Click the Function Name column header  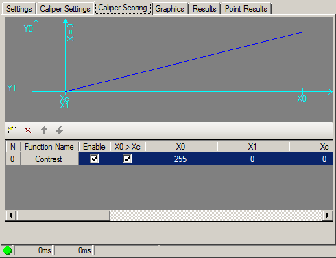pos(49,147)
